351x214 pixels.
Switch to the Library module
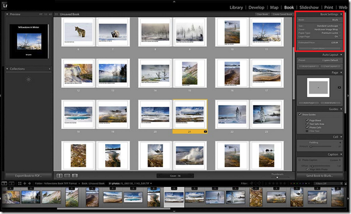[236, 7]
